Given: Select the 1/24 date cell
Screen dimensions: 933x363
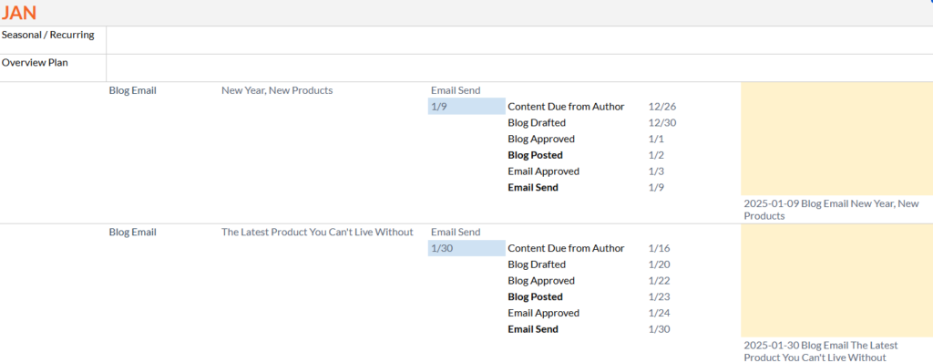Looking at the screenshot, I should (660, 313).
